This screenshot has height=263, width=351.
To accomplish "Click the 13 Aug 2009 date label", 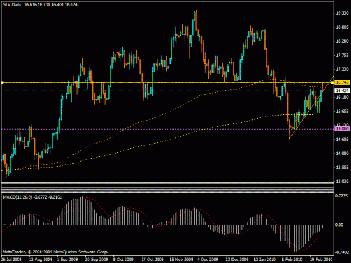I will pos(41,260).
